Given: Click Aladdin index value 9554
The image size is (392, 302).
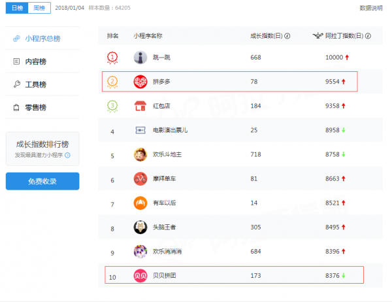Looking at the screenshot, I should pos(333,82).
